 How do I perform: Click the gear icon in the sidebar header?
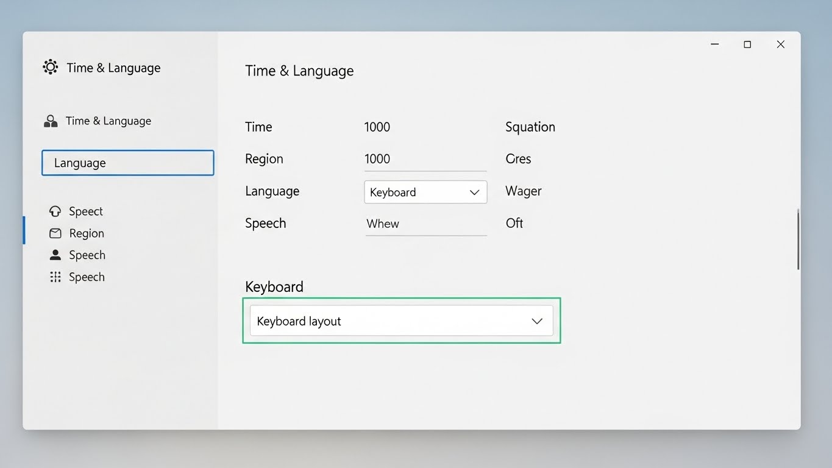50,67
